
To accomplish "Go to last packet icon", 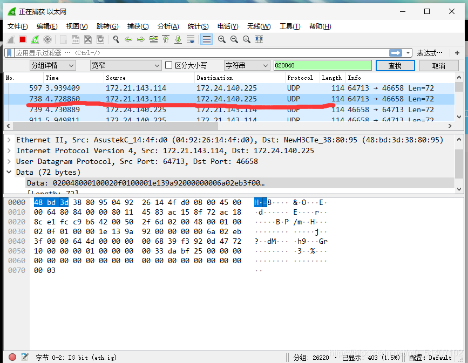I will (178, 39).
